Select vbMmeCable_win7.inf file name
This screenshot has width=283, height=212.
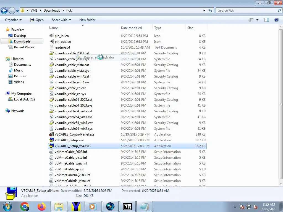(x=71, y=163)
